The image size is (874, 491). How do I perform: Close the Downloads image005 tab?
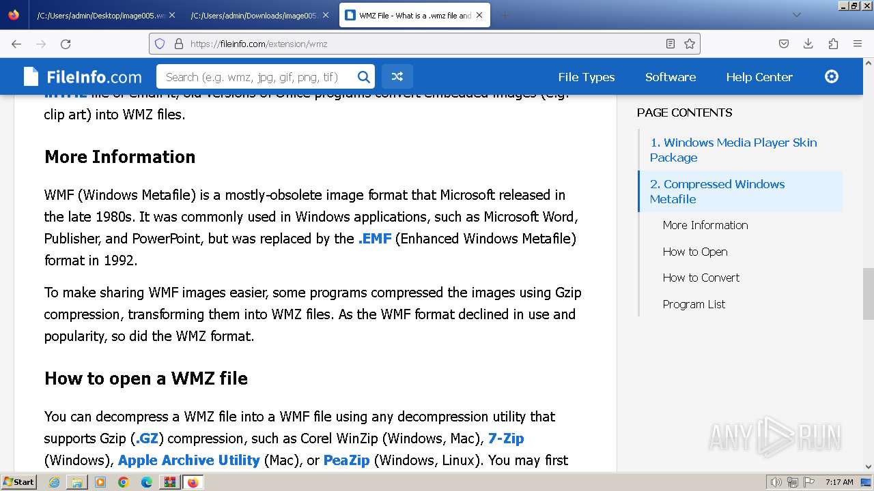[x=326, y=15]
